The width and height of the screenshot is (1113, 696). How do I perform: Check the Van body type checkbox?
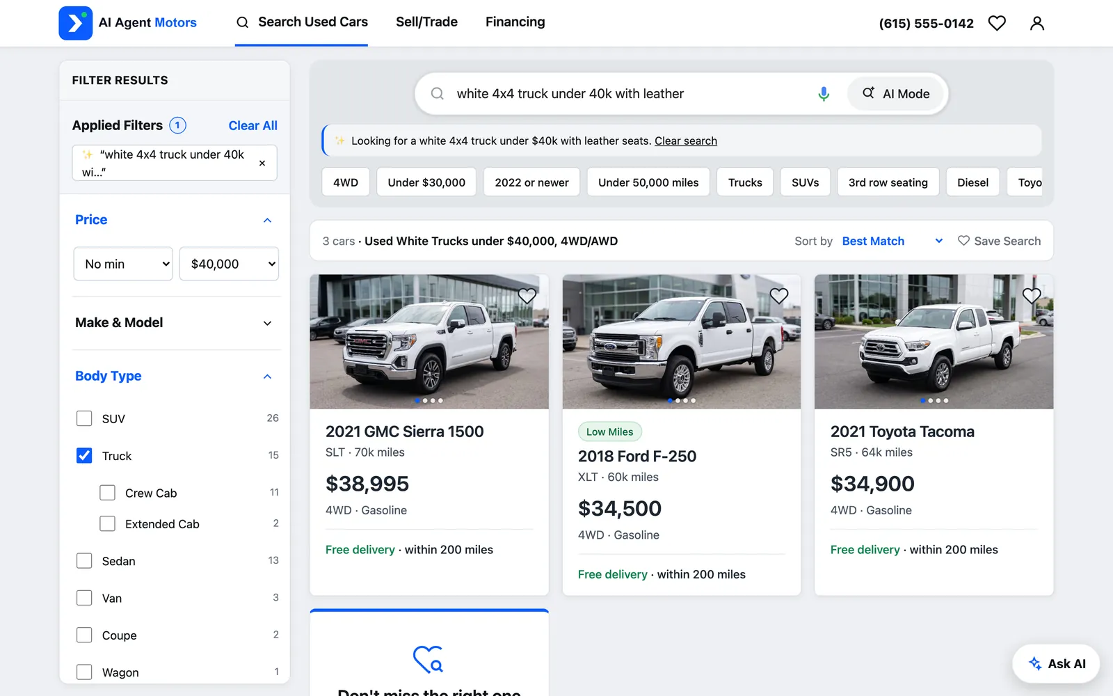(x=84, y=598)
